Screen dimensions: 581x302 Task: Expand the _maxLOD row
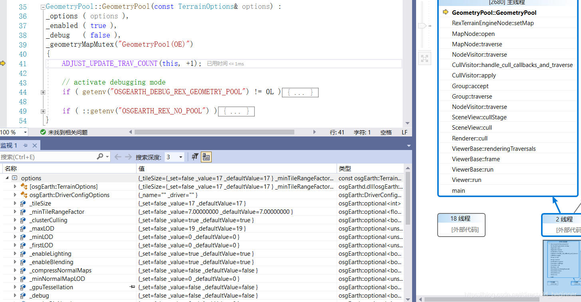tap(15, 228)
